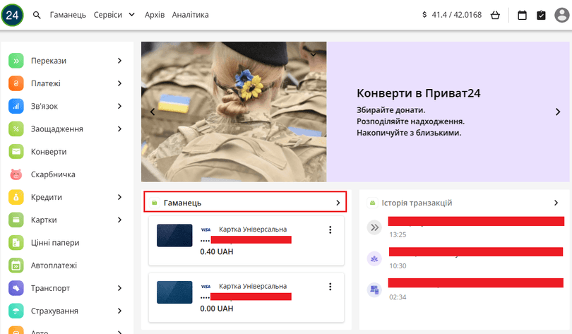Click the Конверти в Приват24 banner heading
This screenshot has height=334, width=572.
[x=419, y=93]
